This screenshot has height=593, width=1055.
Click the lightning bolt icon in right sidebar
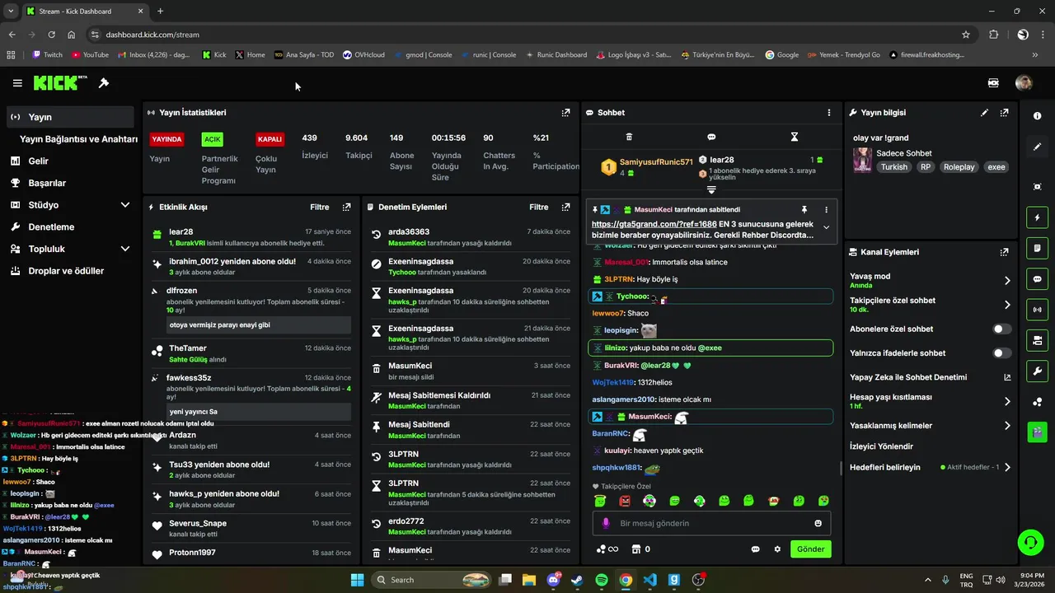(x=1037, y=217)
